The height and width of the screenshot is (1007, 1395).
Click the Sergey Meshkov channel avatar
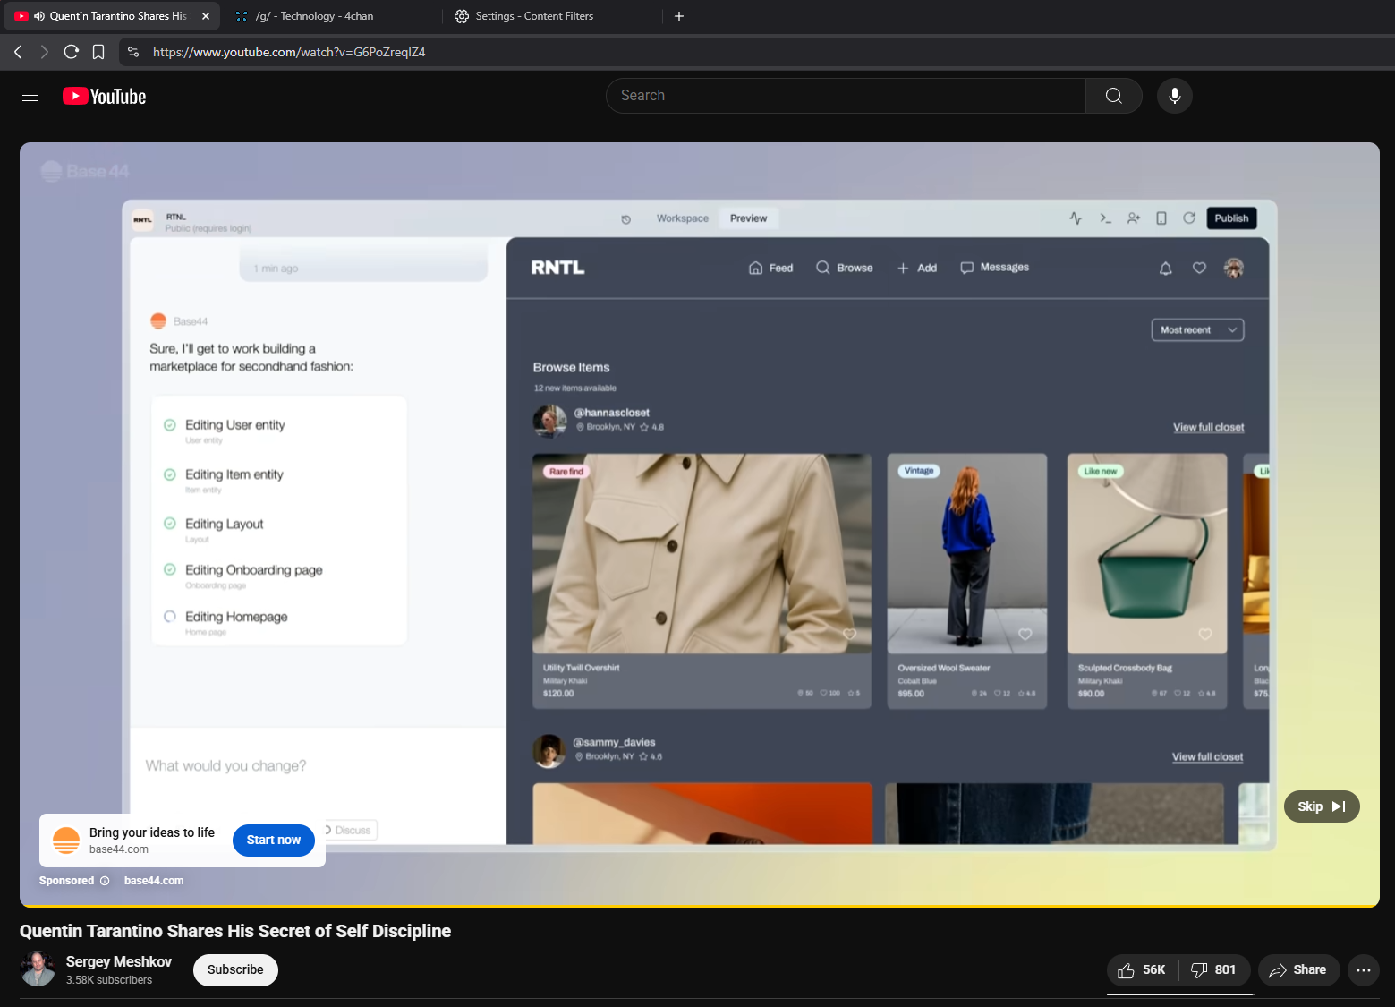coord(38,969)
